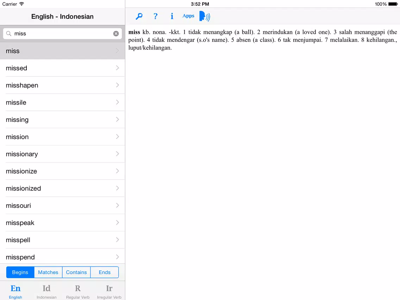The height and width of the screenshot is (300, 400).
Task: Open the question mark help icon
Action: (x=155, y=16)
